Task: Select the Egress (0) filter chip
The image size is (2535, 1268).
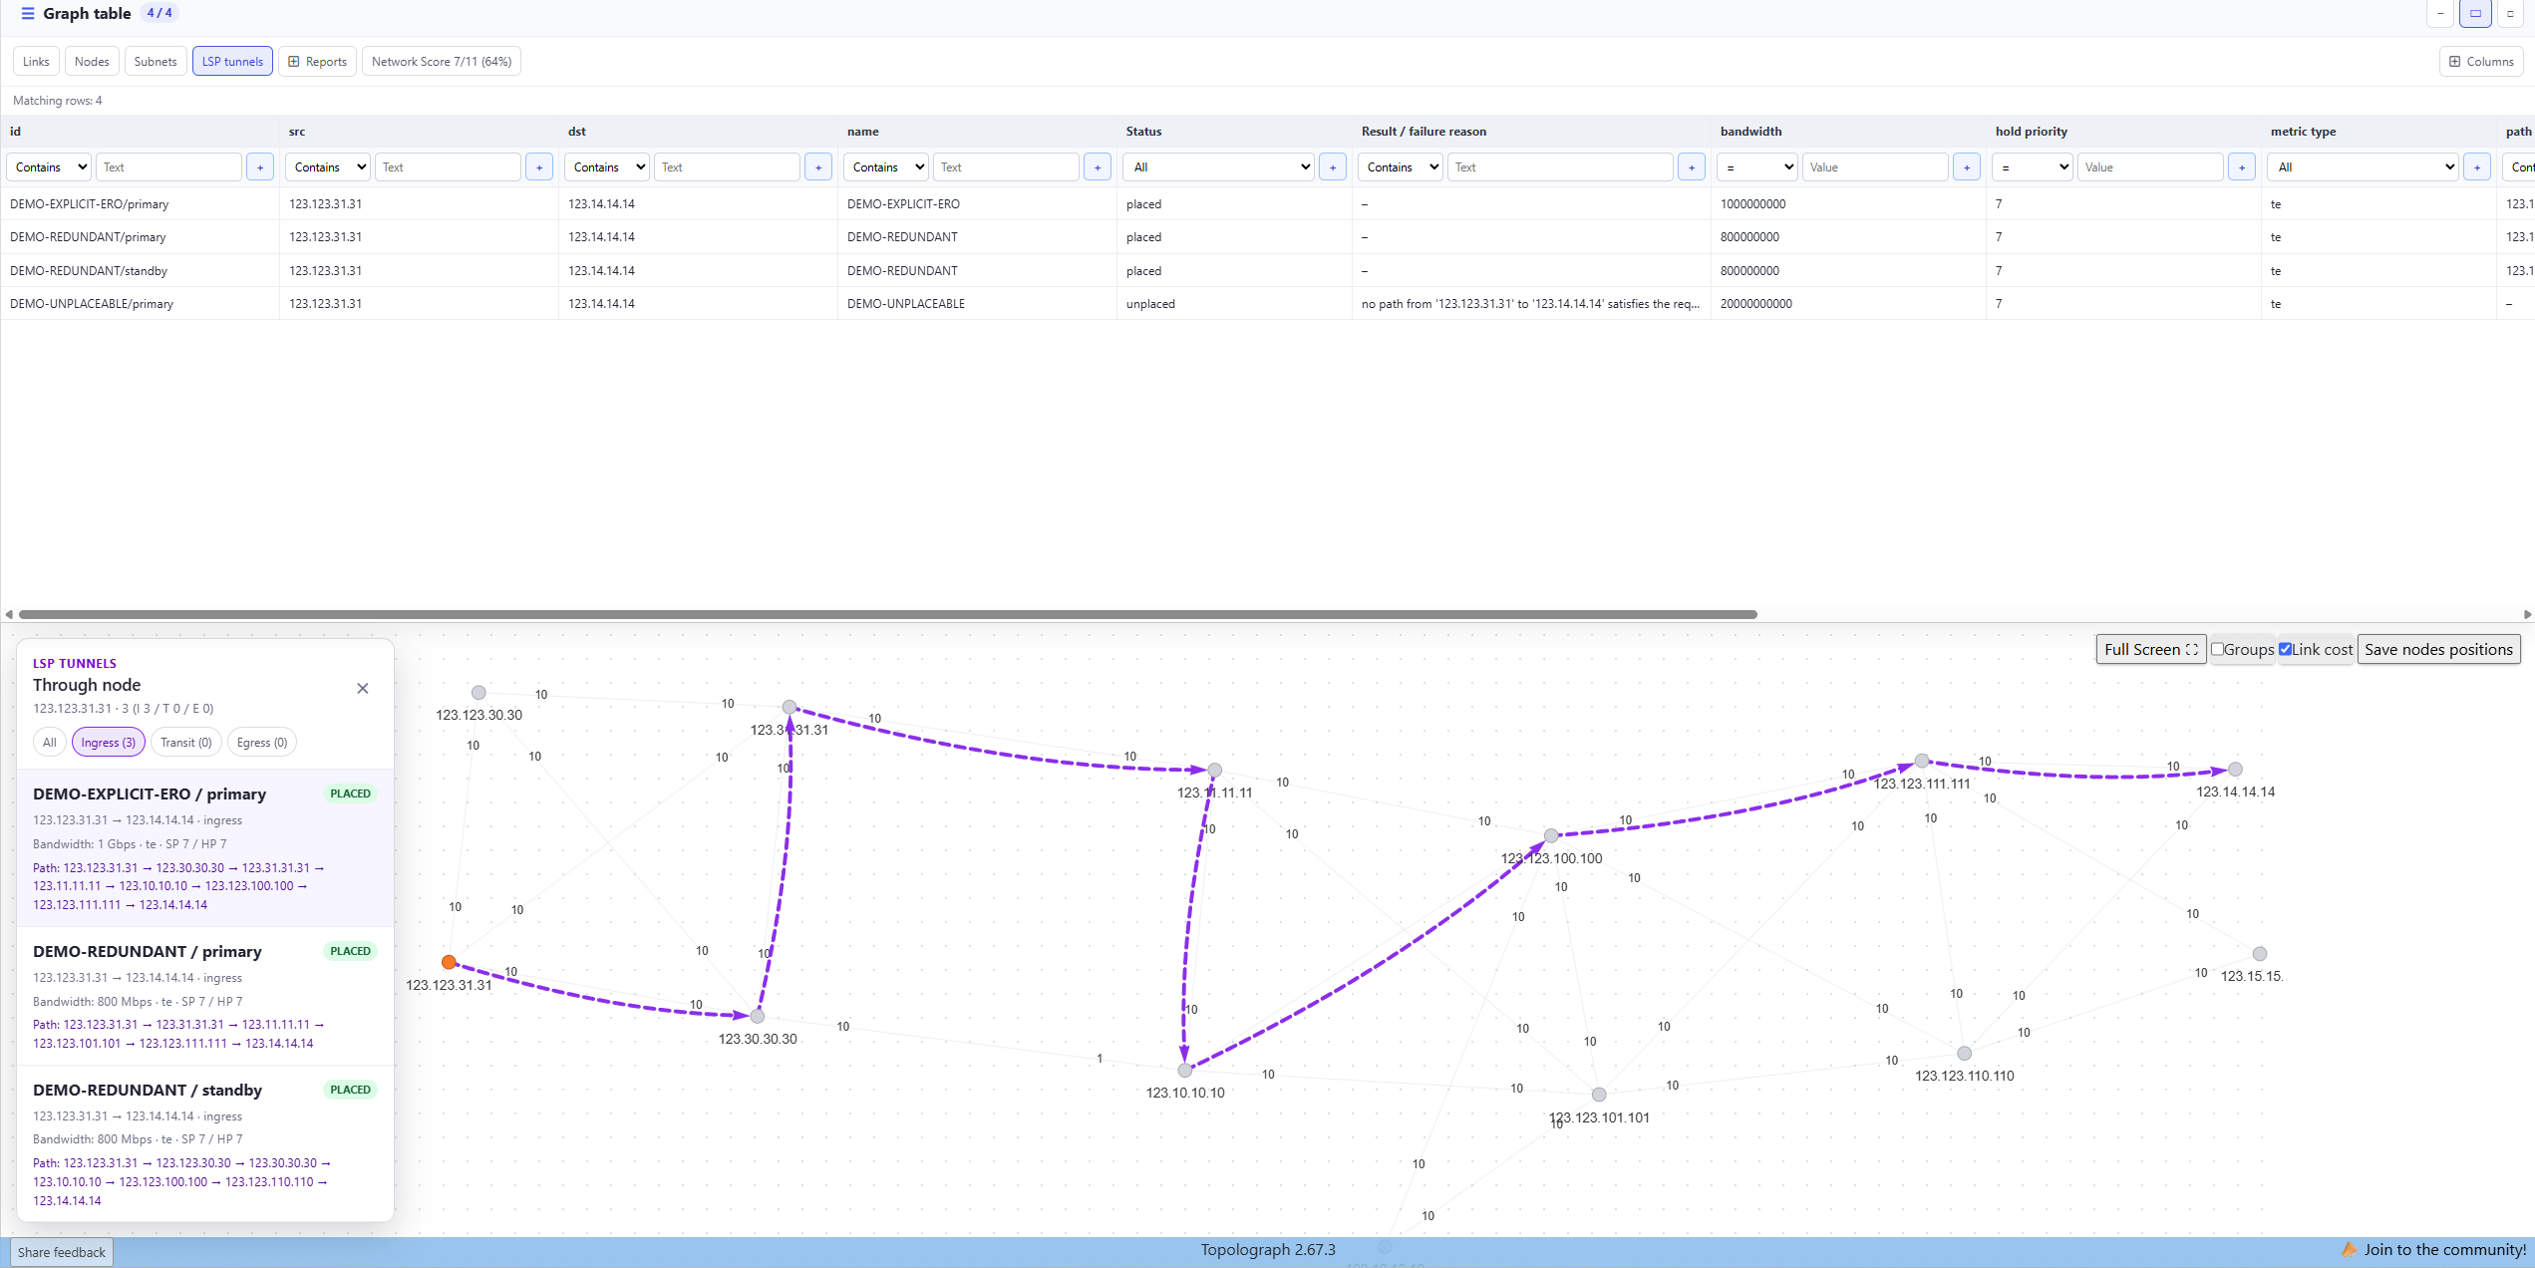Action: pyautogui.click(x=262, y=743)
